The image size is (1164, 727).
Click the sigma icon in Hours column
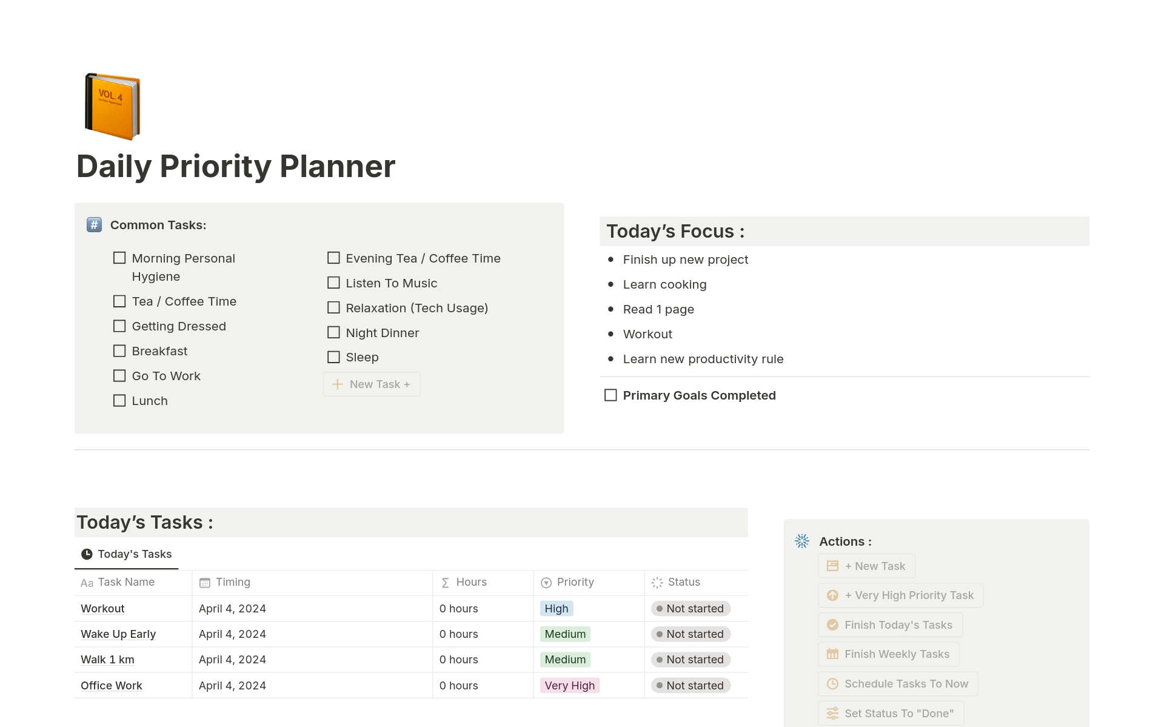(x=445, y=583)
